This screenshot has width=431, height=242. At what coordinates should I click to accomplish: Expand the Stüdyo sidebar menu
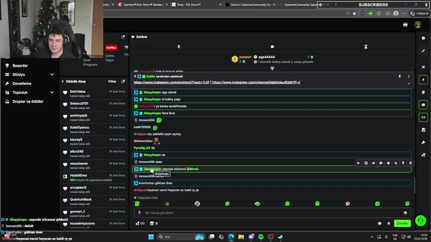[30, 75]
